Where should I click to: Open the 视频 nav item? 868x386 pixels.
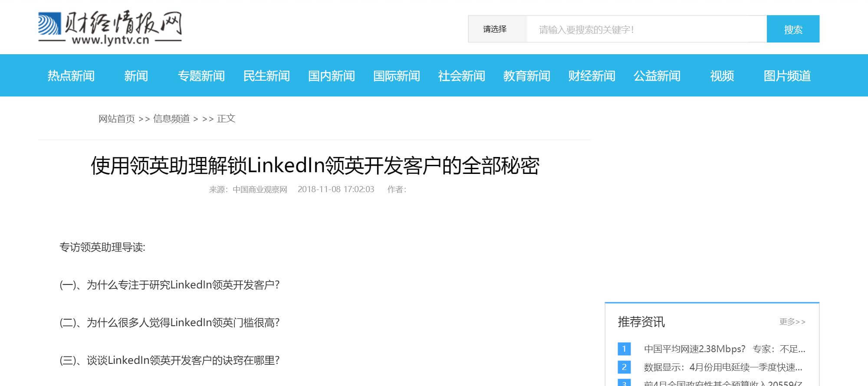coord(722,76)
